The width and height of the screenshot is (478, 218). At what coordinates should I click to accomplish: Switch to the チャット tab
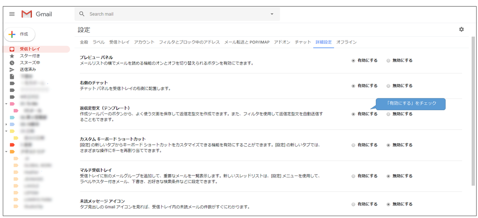pos(302,42)
